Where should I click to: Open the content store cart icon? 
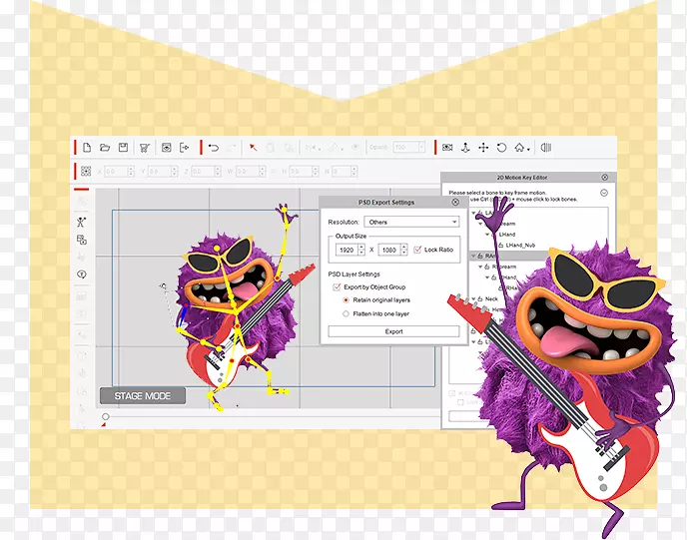coord(145,148)
